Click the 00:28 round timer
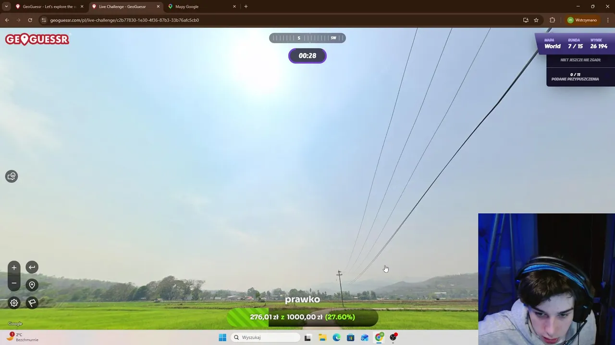 pos(307,56)
